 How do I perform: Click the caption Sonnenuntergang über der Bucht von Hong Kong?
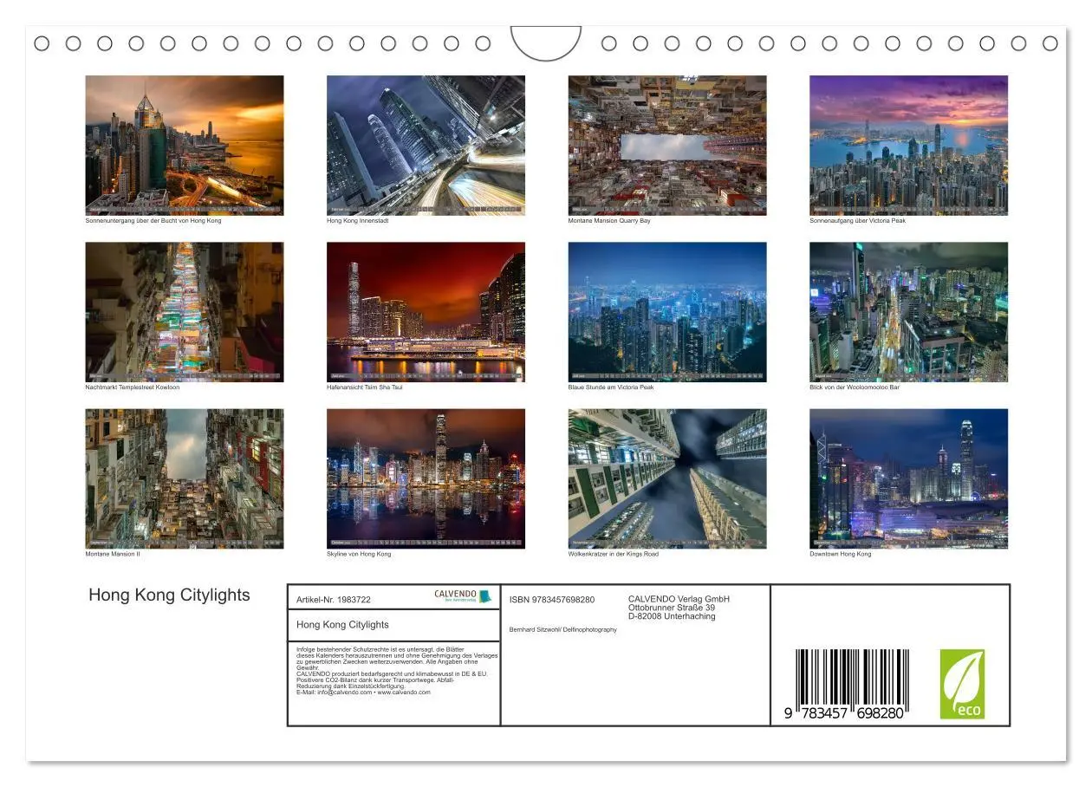[153, 221]
